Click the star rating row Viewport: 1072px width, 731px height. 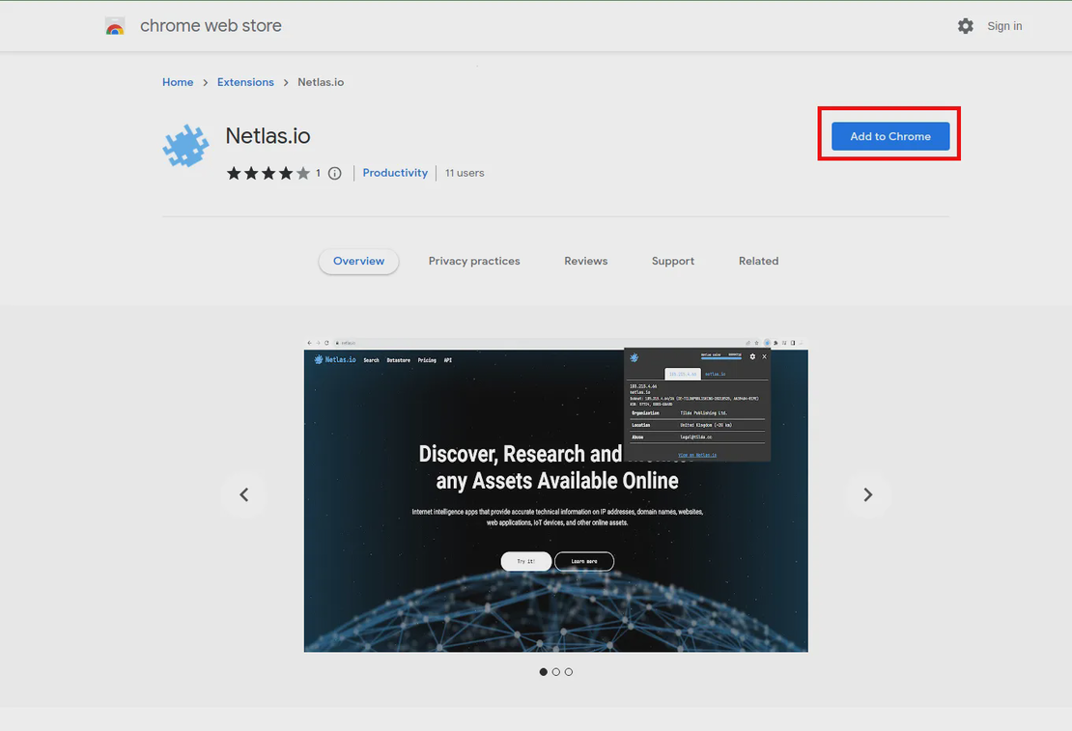coord(268,174)
